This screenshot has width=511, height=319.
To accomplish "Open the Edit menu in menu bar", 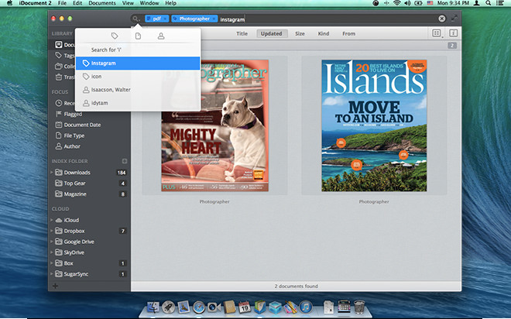I will 77,3.
